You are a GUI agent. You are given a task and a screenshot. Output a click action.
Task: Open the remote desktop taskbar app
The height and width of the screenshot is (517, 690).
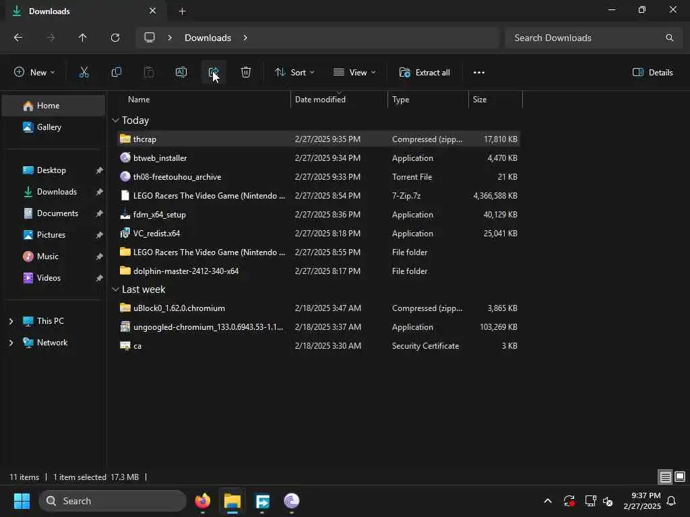click(x=262, y=501)
